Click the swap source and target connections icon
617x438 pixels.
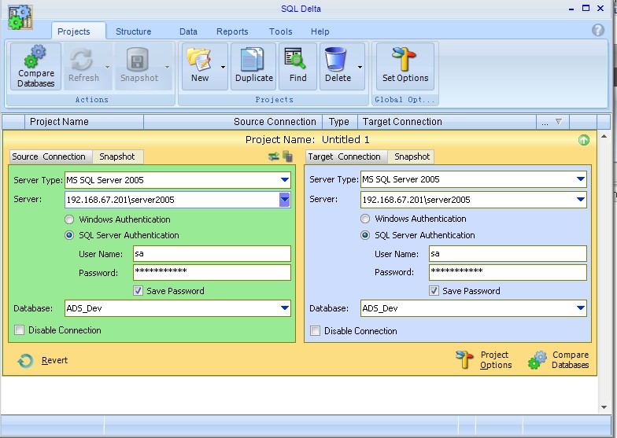click(x=273, y=156)
